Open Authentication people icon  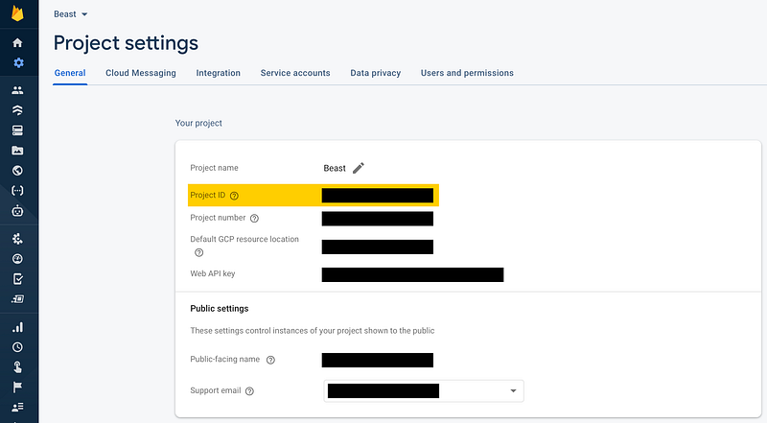coord(17,90)
